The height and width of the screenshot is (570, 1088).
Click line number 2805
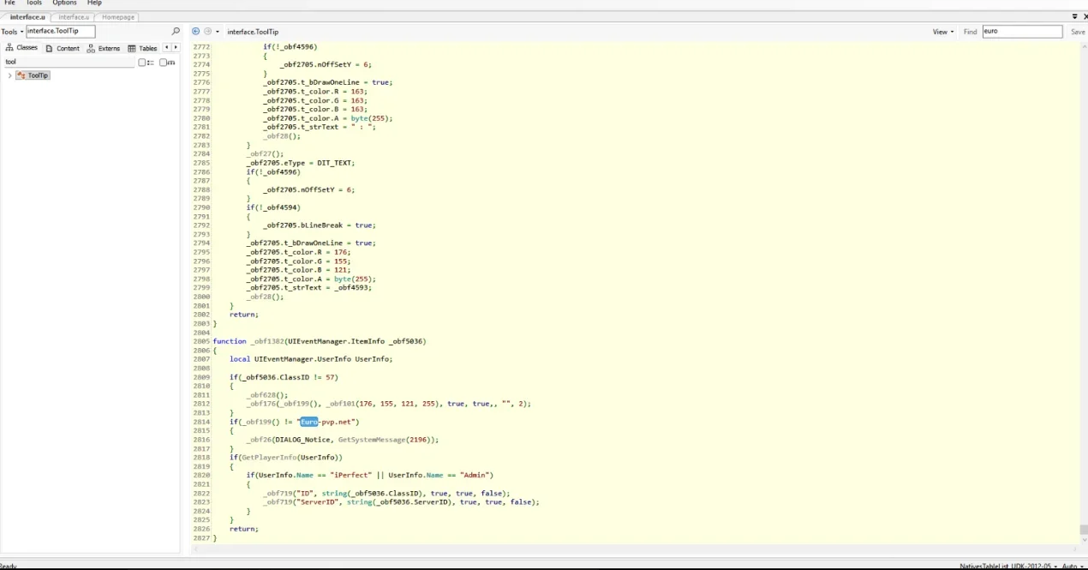point(201,341)
